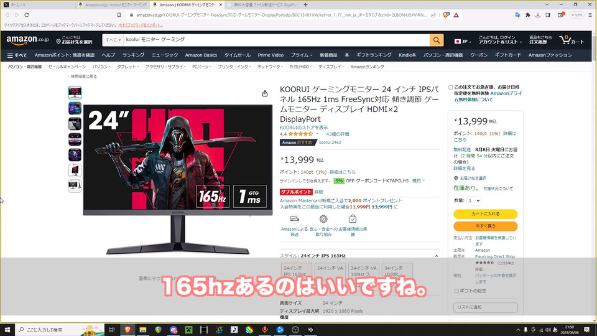This screenshot has height=336, width=597.
Task: Click the 今すぐ買う button
Action: click(486, 226)
